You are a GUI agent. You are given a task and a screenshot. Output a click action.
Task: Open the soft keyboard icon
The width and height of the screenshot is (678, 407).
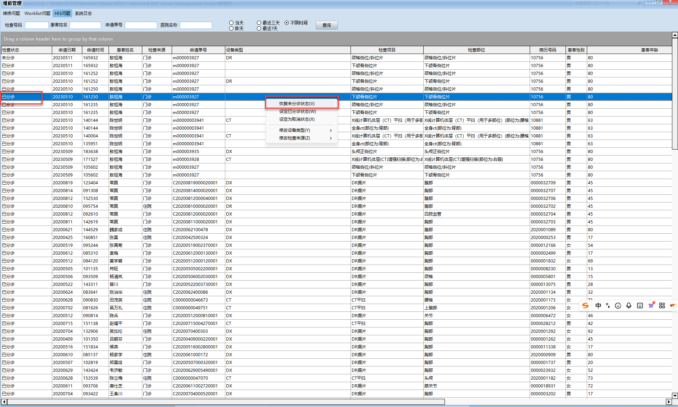640,305
